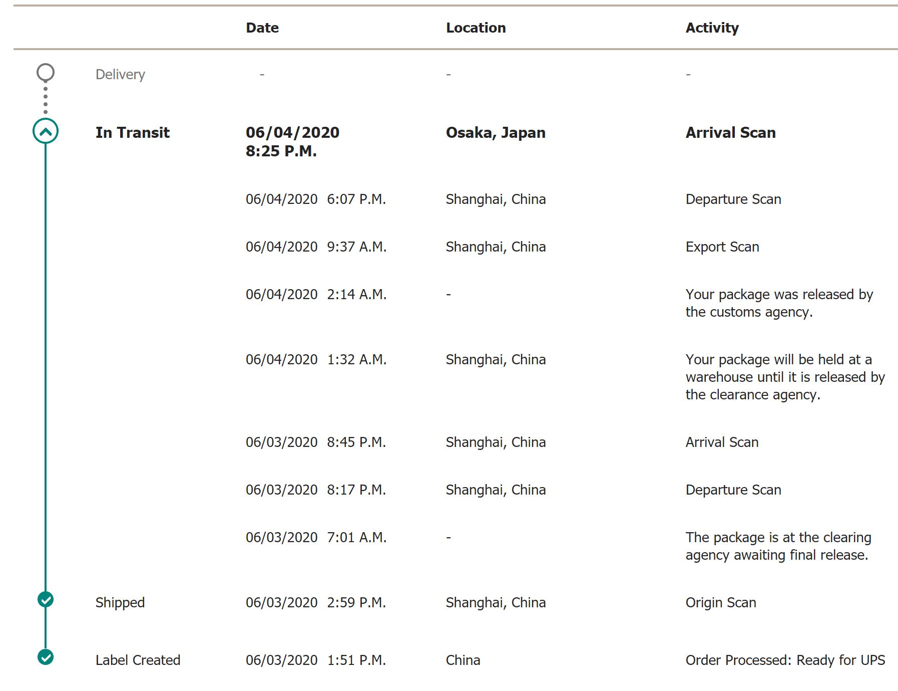Expand the Shipped milestone row
Screen dimensions: 898x691
click(x=120, y=603)
